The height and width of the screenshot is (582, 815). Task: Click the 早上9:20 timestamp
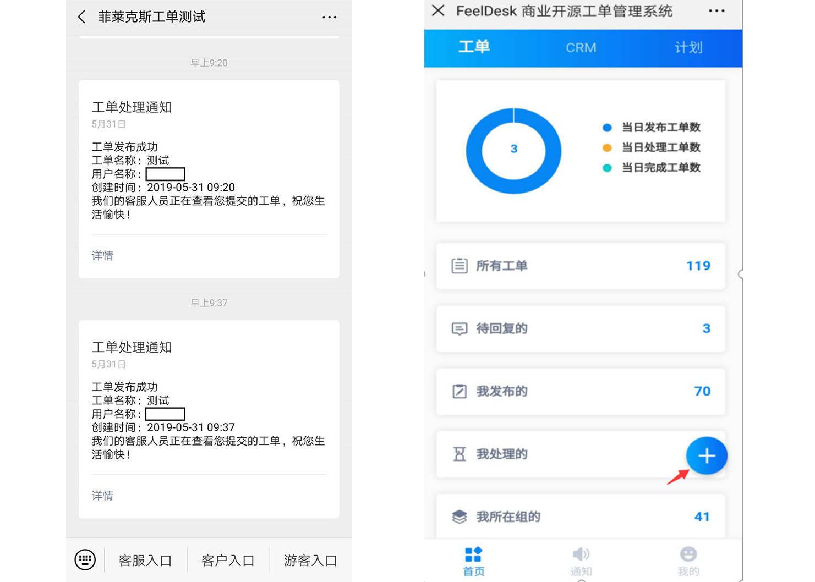(x=209, y=63)
